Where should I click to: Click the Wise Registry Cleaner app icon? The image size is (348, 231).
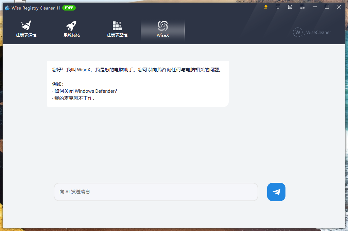coord(7,8)
